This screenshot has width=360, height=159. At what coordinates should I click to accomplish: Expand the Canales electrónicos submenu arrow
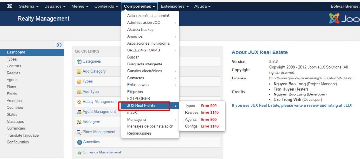[175, 71]
